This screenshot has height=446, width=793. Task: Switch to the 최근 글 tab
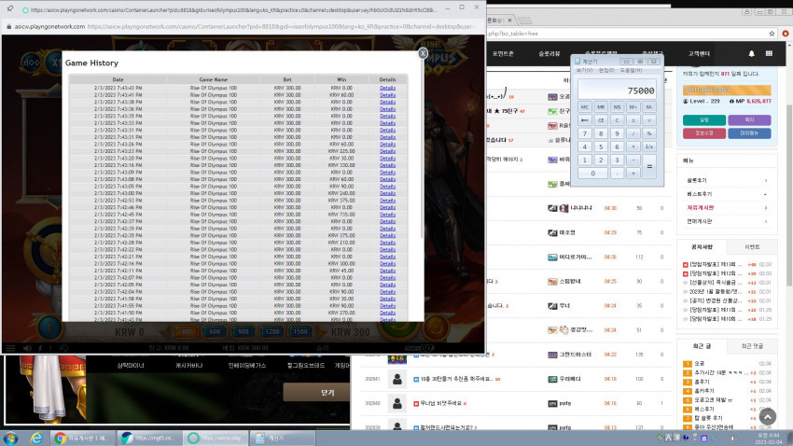click(702, 346)
